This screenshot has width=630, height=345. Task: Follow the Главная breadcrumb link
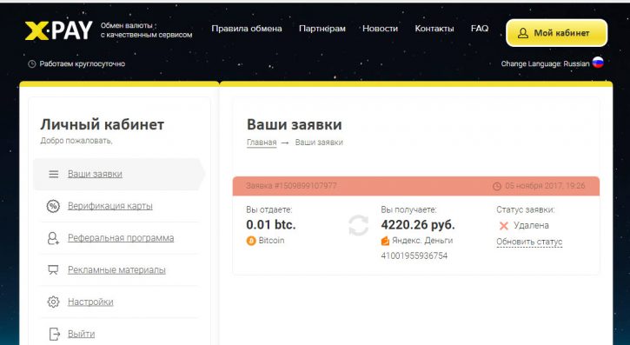[x=262, y=143]
